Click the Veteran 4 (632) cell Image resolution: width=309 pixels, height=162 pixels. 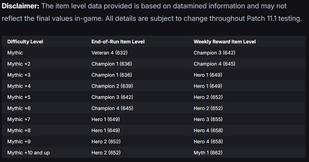coord(109,53)
